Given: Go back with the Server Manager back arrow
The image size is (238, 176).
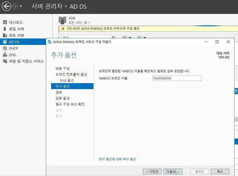Looking at the screenshot, I should point(6,6).
